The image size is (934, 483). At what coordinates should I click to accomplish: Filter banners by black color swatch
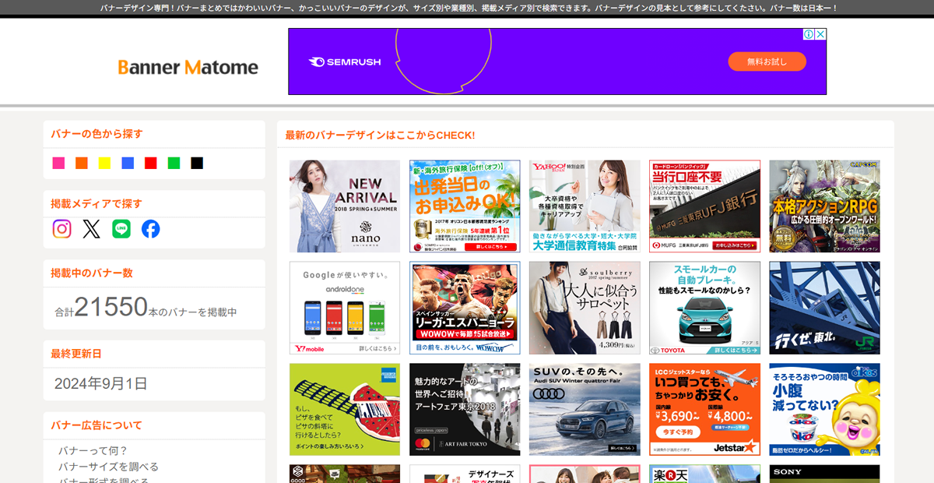[197, 163]
